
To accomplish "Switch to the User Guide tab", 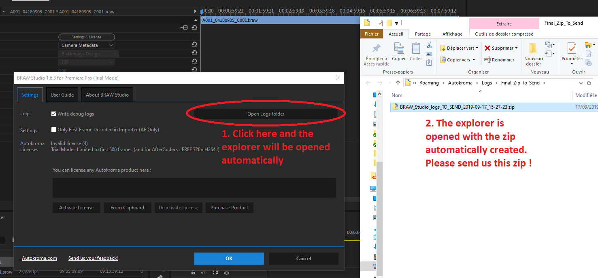I will pyautogui.click(x=62, y=95).
